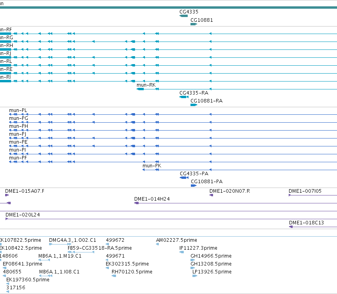Screen dimensions: 337x294
Task: Click the DME1-020N07.R clone marker
Action: [211, 195]
